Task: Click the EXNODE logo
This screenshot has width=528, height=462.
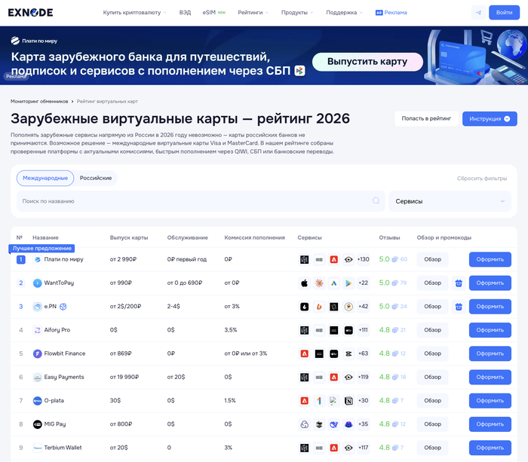Action: pyautogui.click(x=31, y=13)
